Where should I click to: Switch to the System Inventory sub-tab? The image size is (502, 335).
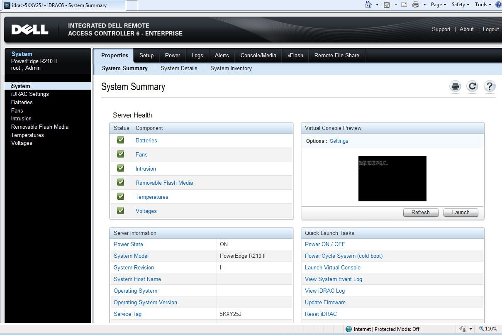click(x=231, y=68)
